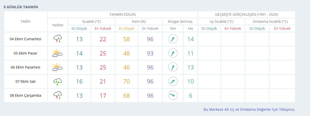This screenshot has height=116, width=310.
Task: Click the Rüzgar (km/sa) column header
Action: [x=180, y=21]
